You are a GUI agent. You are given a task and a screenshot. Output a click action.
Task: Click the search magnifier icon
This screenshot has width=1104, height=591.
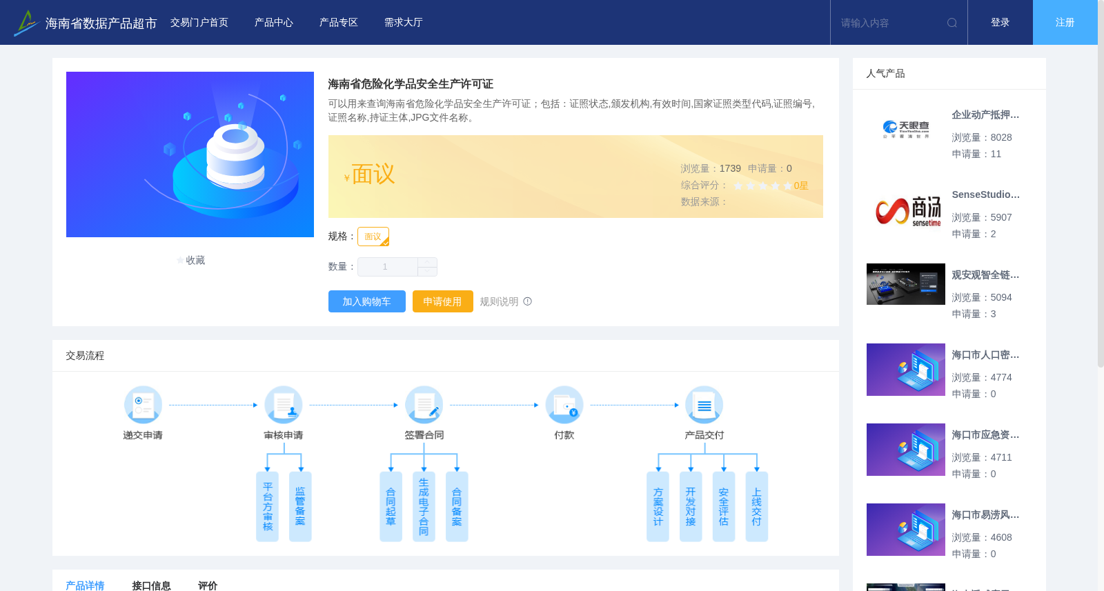pos(952,23)
